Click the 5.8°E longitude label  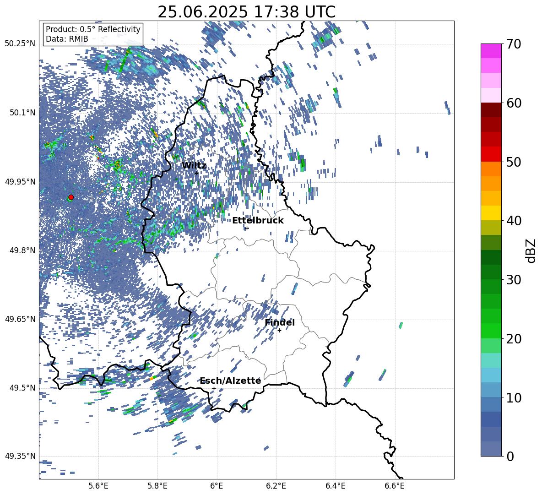[x=157, y=486]
